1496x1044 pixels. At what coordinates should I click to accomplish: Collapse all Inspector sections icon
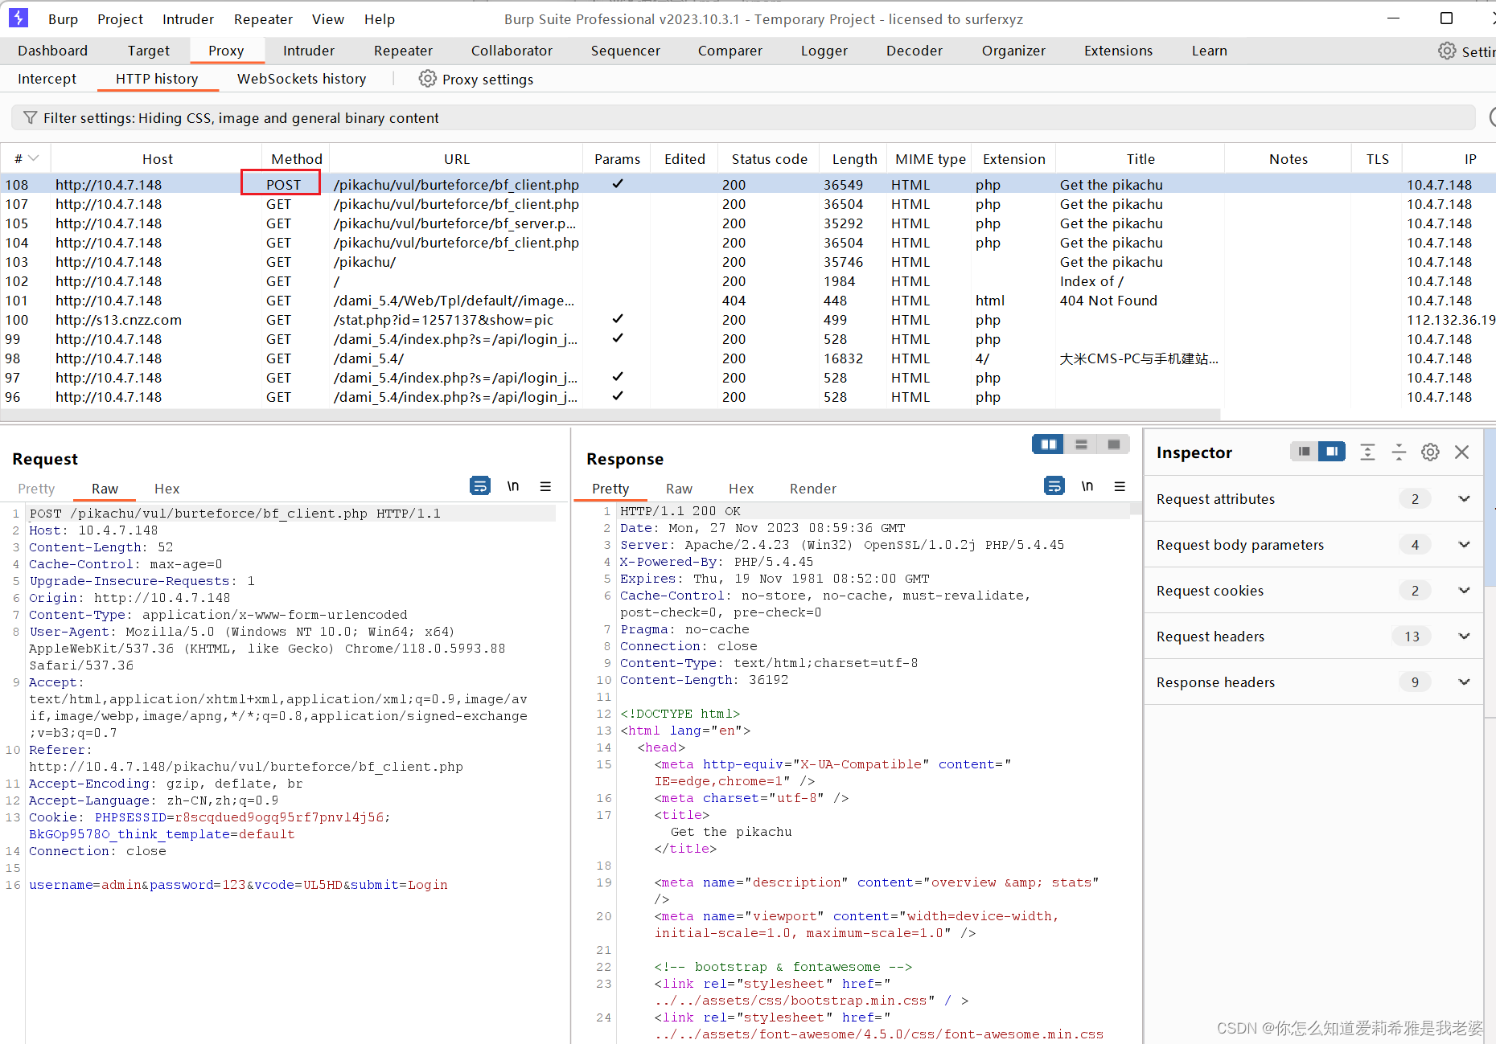(x=1399, y=452)
